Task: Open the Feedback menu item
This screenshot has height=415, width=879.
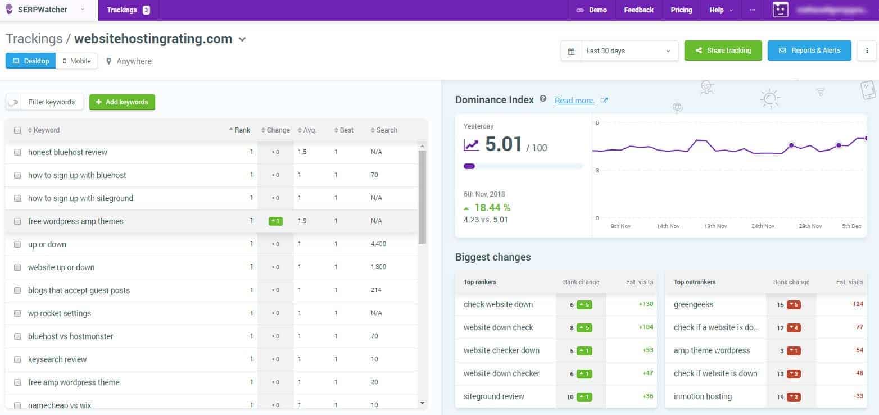Action: tap(638, 10)
